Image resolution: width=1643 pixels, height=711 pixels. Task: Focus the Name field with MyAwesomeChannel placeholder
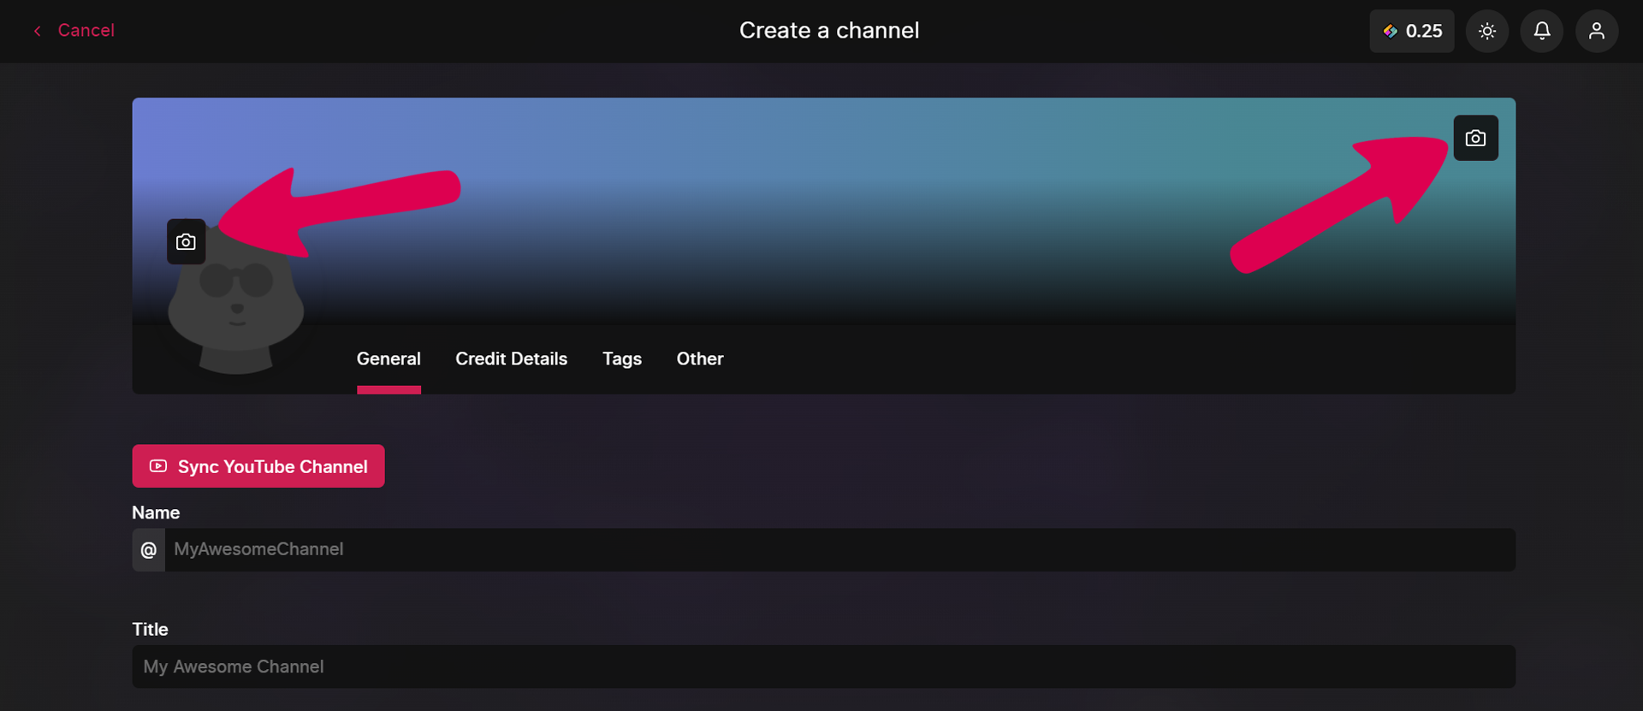coord(839,549)
